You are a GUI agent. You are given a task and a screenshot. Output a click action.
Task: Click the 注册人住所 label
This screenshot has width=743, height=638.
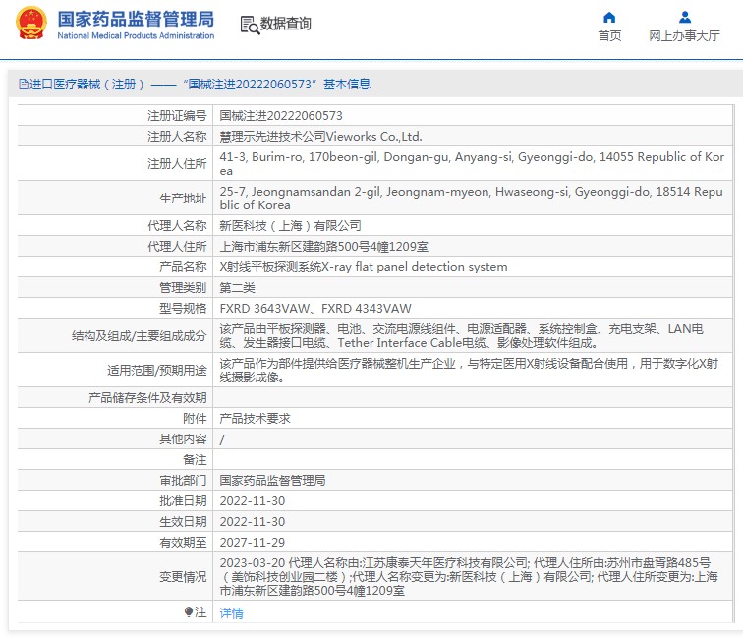coord(177,163)
